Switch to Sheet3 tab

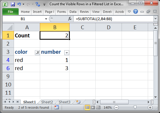click(65, 102)
